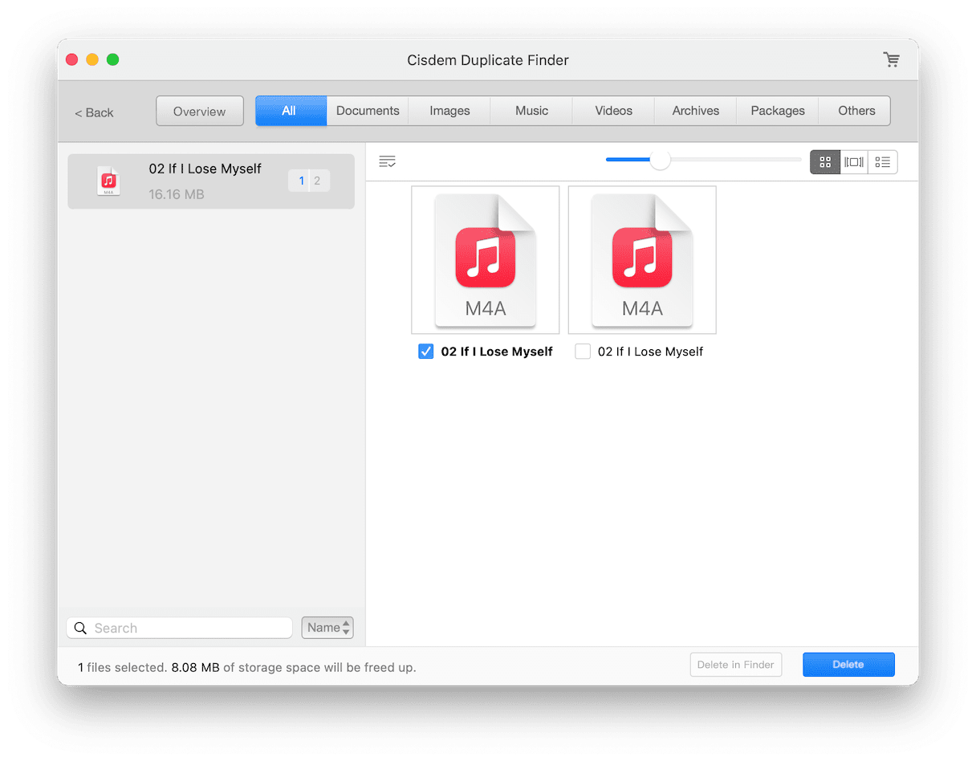Screen dimensions: 976x761
Task: Open the Images tab
Action: click(x=449, y=111)
